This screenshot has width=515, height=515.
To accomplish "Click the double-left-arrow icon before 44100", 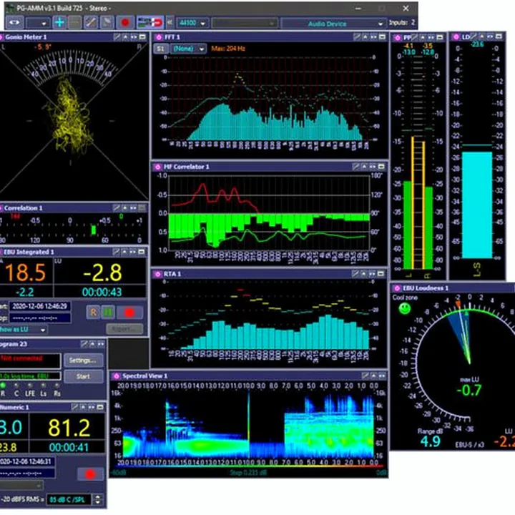I will click(x=170, y=23).
